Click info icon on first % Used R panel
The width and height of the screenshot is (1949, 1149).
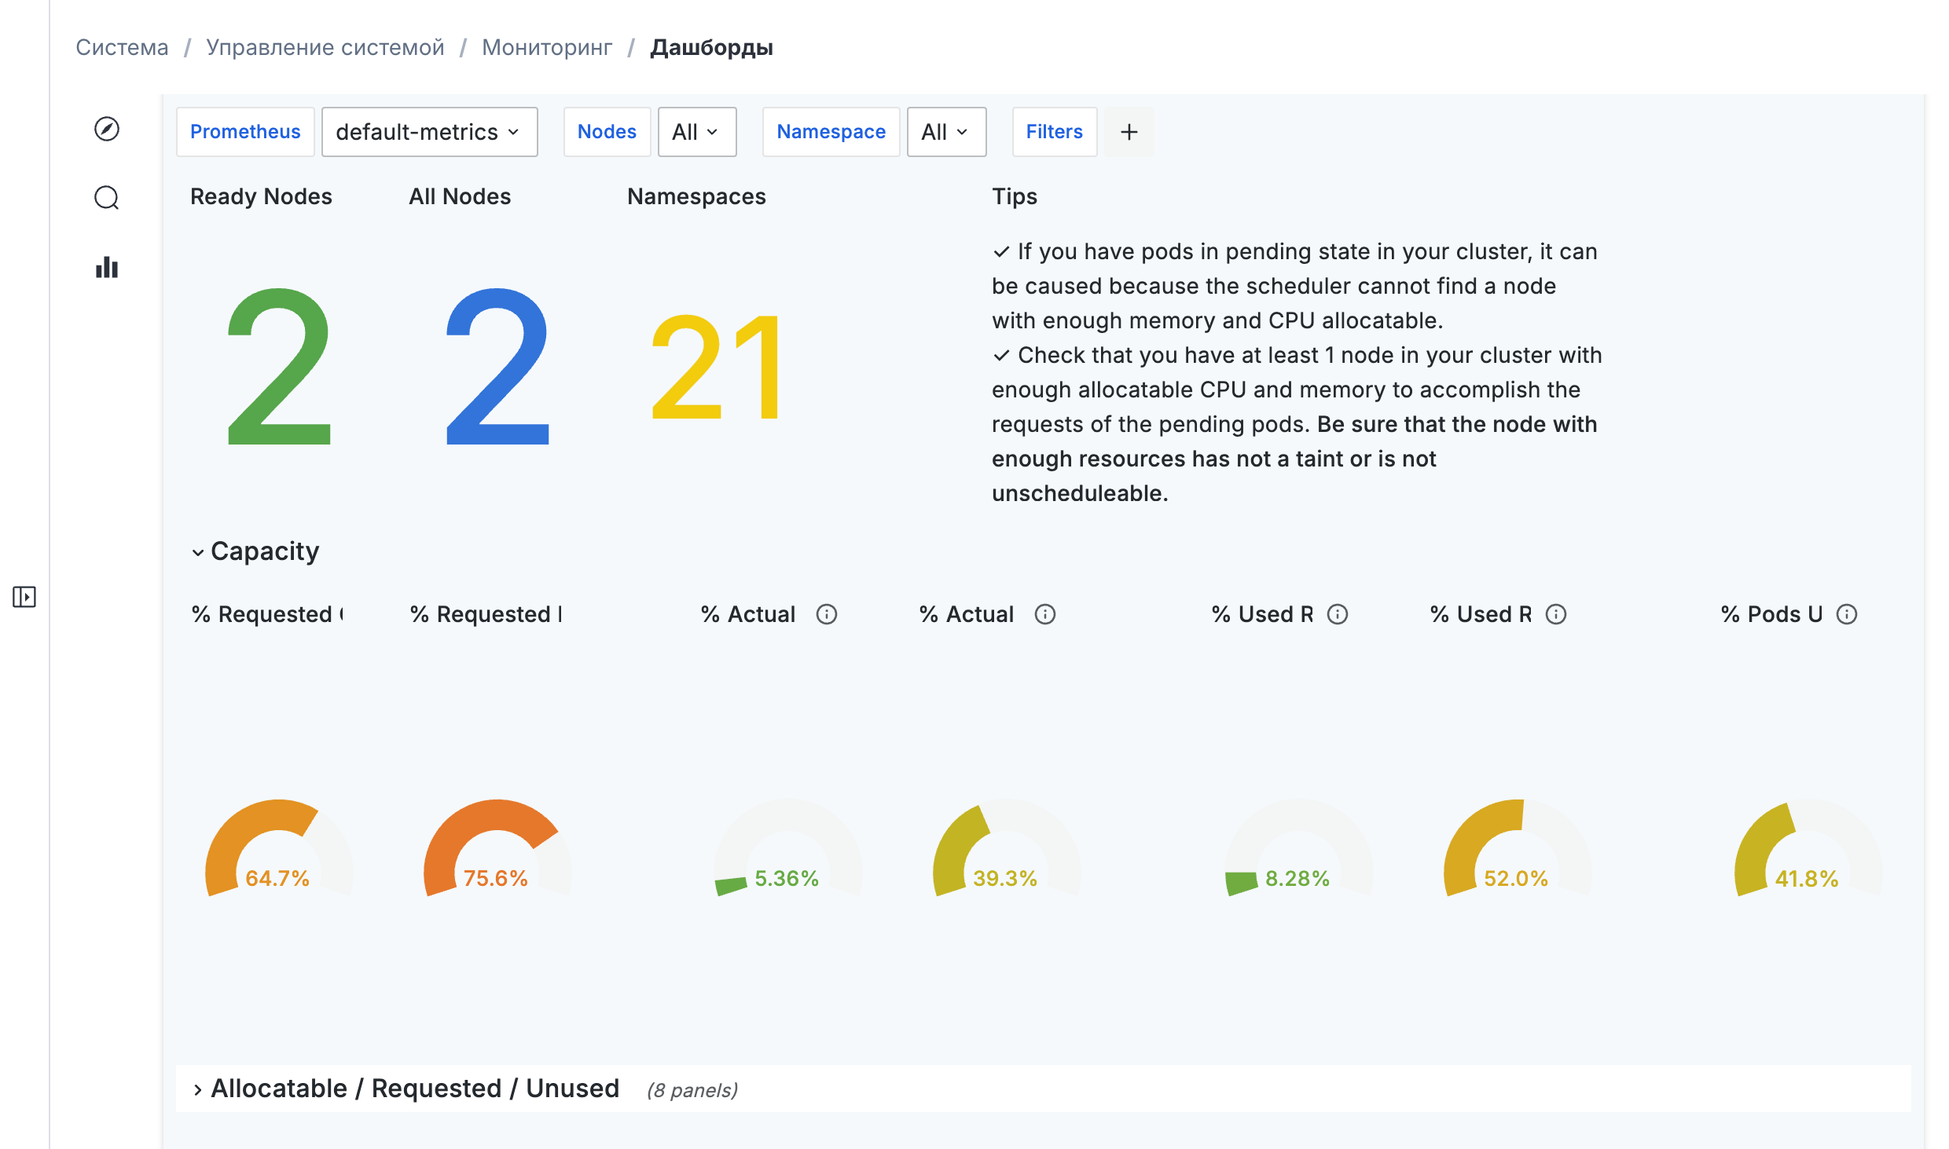(1338, 614)
